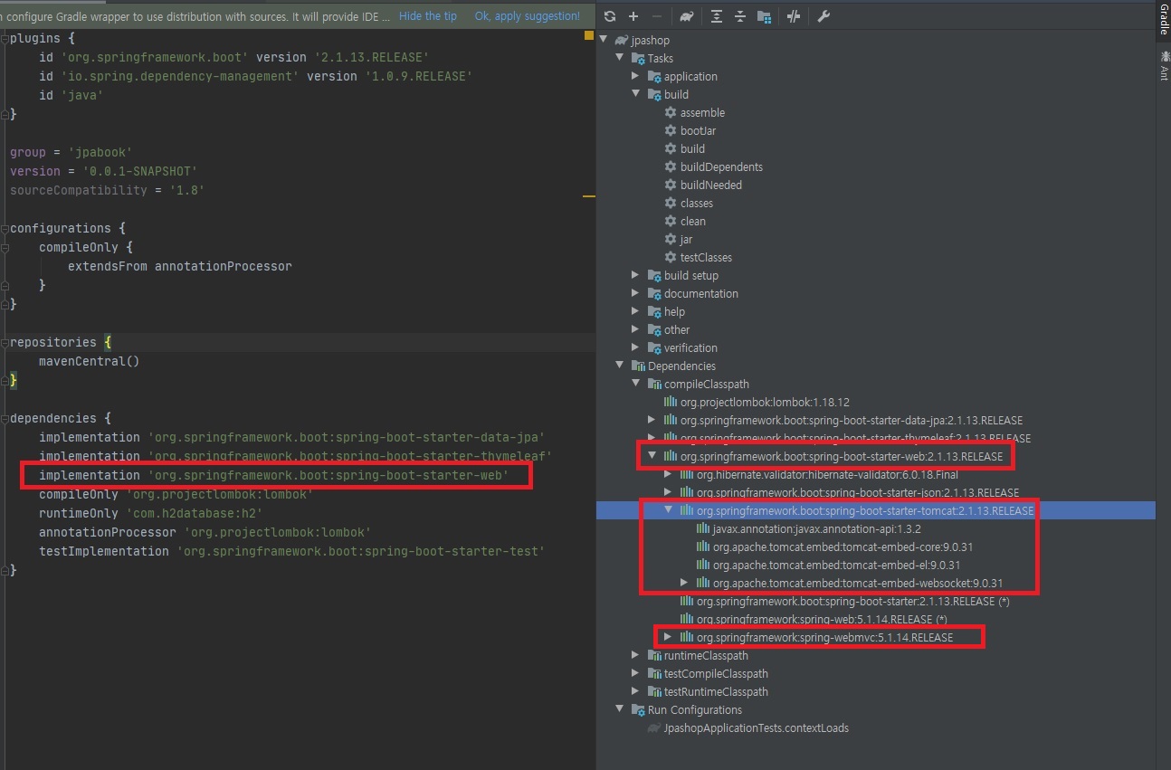Expand the application tasks group
The width and height of the screenshot is (1171, 770).
635,76
